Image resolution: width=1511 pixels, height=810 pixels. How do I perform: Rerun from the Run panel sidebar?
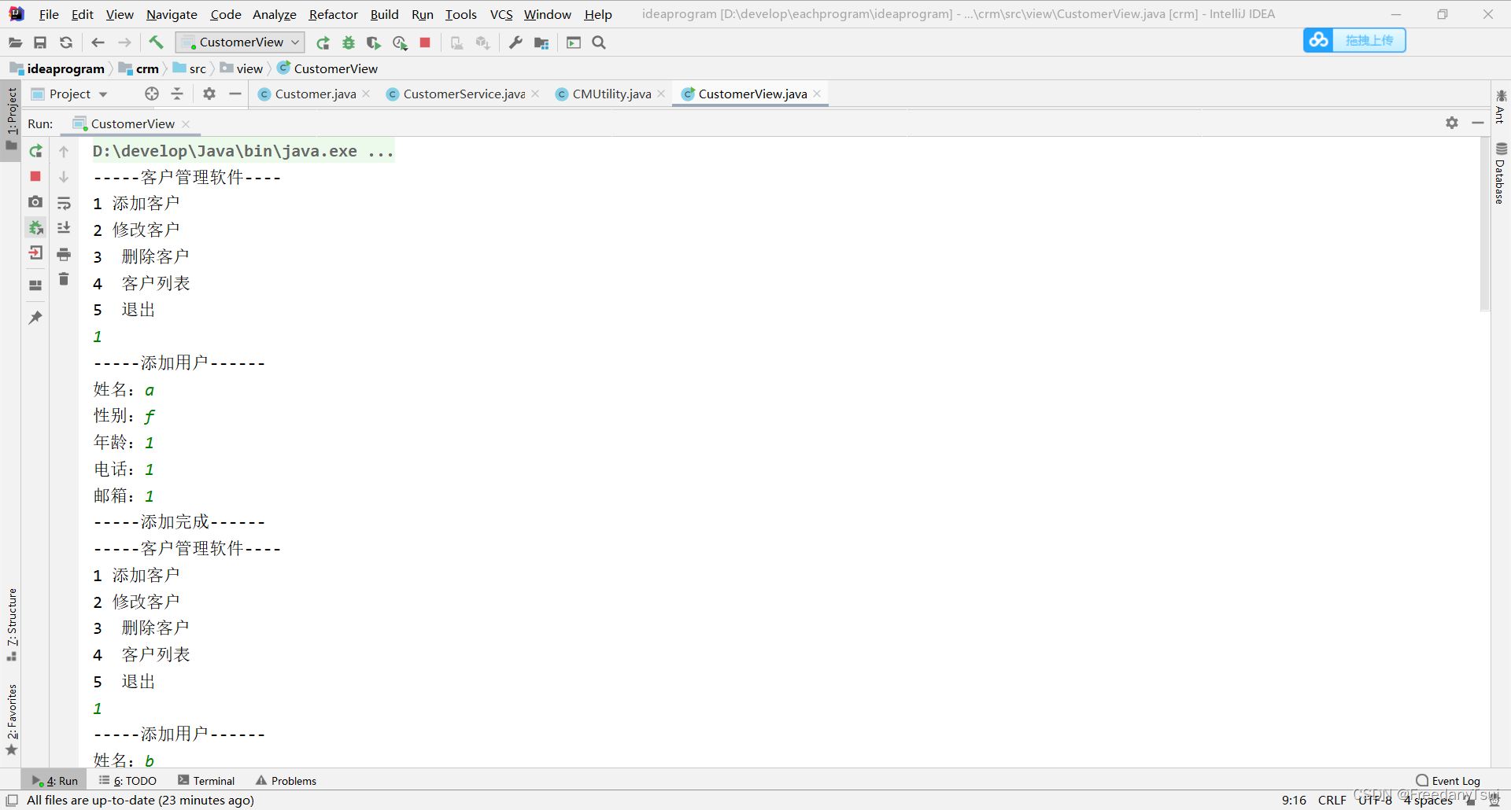point(35,151)
